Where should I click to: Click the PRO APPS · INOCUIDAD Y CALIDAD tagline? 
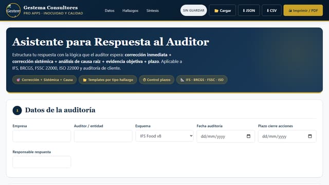(x=53, y=13)
